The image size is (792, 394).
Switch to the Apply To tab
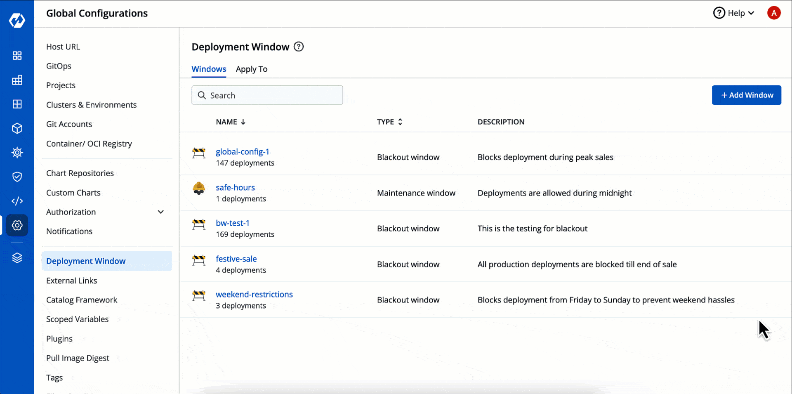point(251,69)
